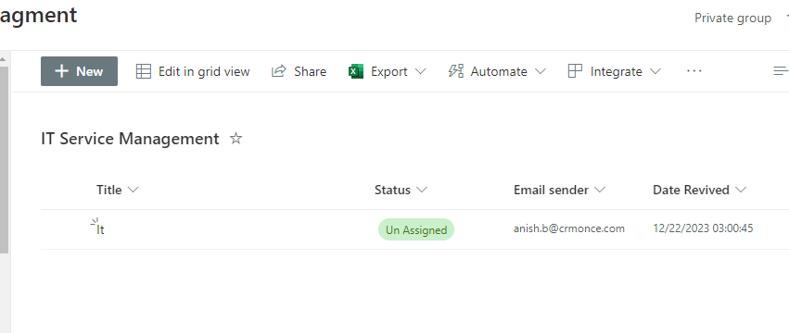Image resolution: width=789 pixels, height=333 pixels.
Task: Click the New item button
Action: click(79, 71)
